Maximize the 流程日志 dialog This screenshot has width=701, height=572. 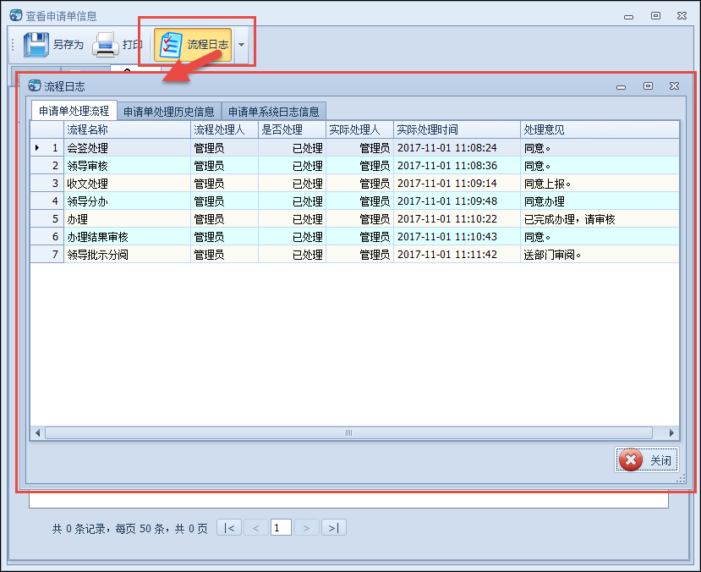click(648, 85)
